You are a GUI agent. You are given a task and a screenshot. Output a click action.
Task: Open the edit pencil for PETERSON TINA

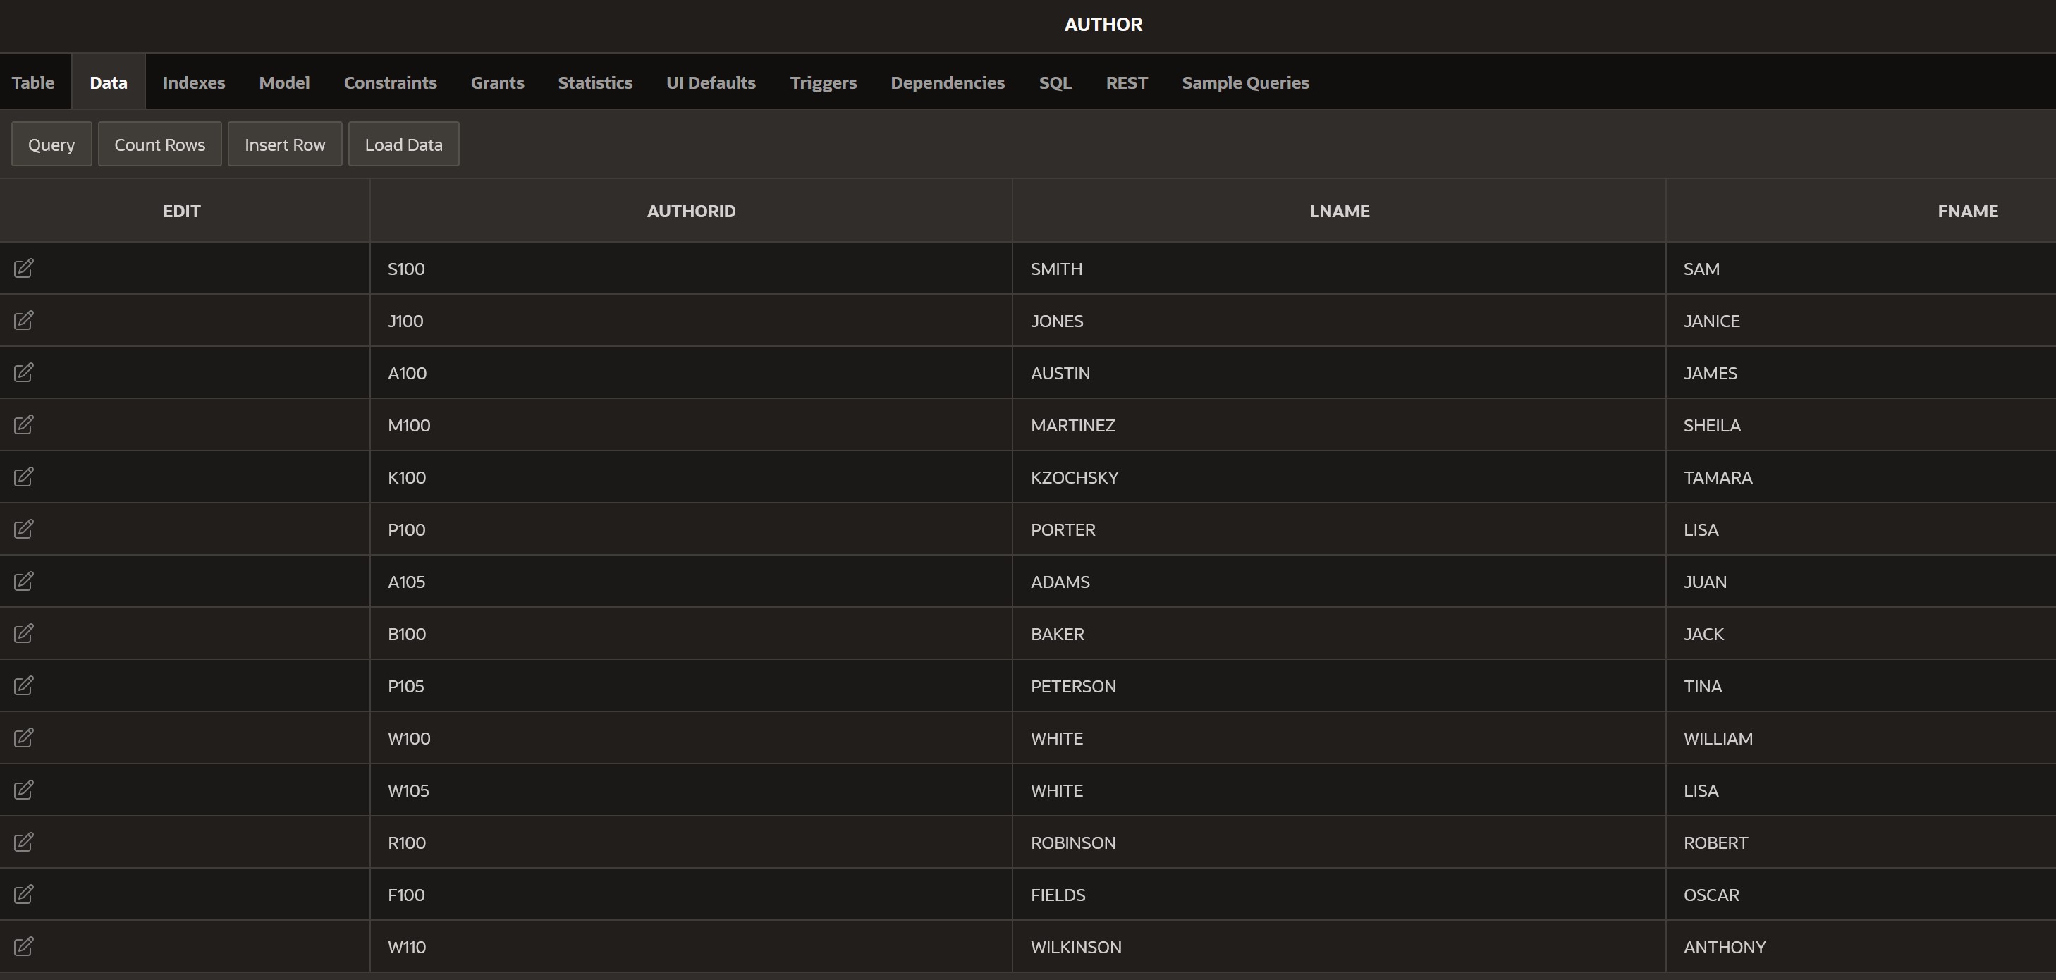23,685
